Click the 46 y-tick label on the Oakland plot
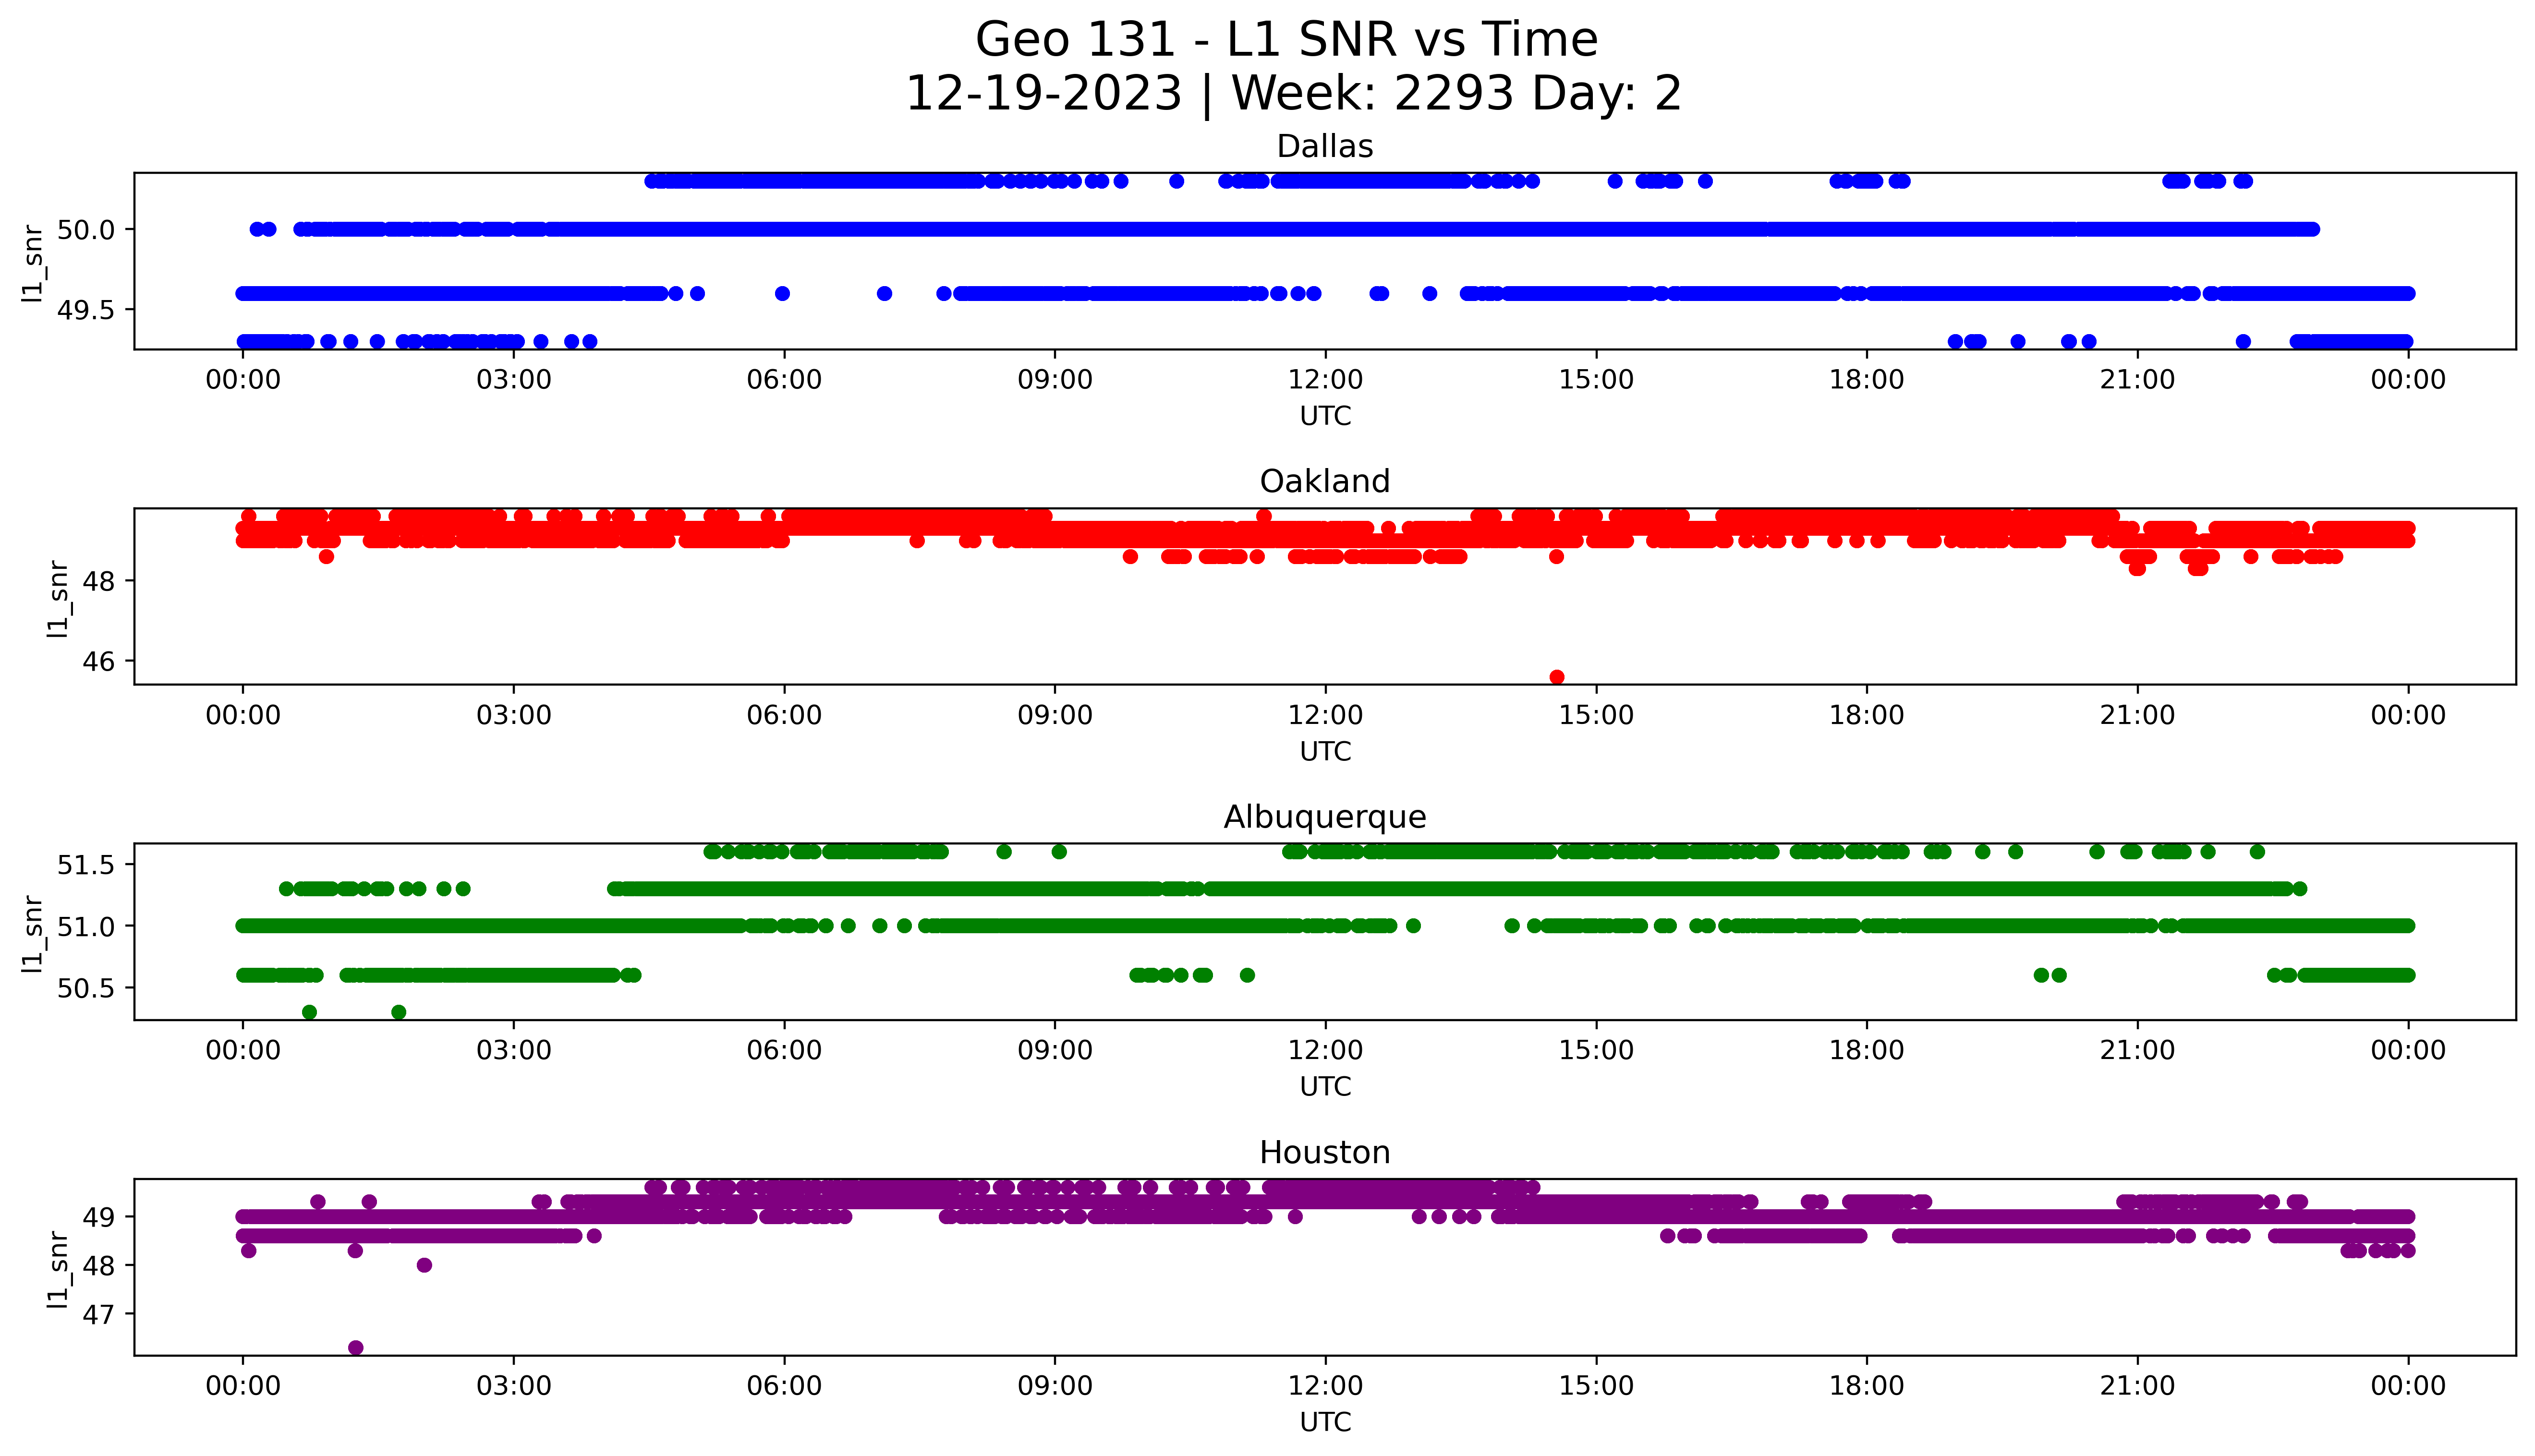2535x1456 pixels. [100, 662]
